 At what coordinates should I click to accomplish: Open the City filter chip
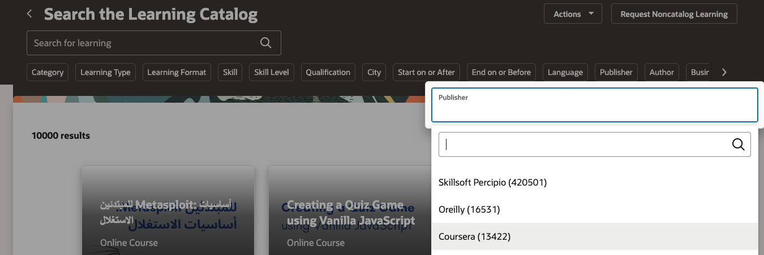point(374,72)
